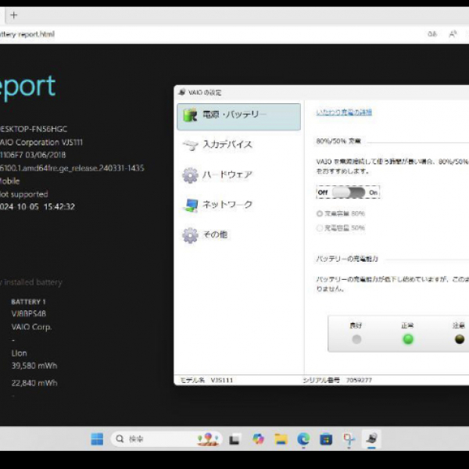Click the large 'report' page title
The width and height of the screenshot is (469, 469).
coord(28,88)
